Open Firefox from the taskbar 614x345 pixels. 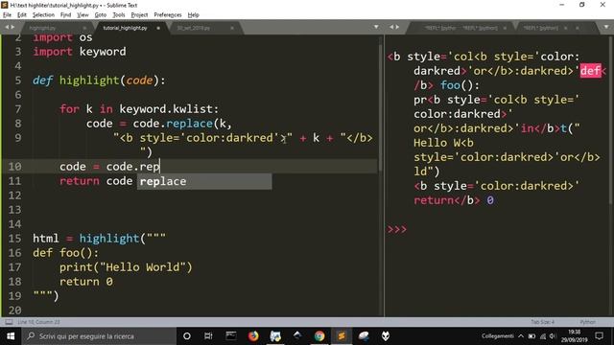point(253,336)
